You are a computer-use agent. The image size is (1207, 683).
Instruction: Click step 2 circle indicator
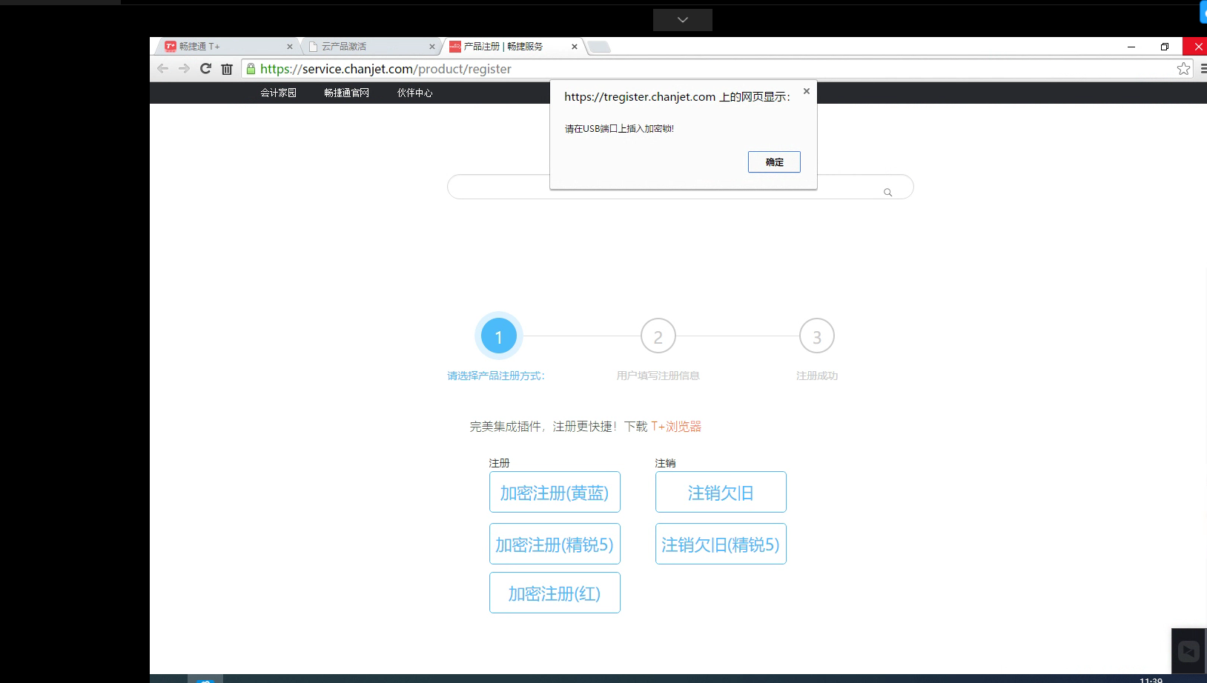pos(658,336)
